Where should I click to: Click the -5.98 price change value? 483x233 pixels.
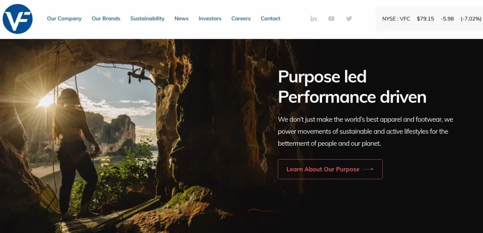[x=447, y=19]
